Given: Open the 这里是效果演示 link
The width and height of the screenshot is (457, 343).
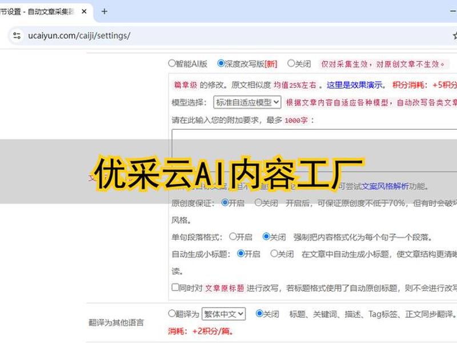Looking at the screenshot, I should coord(354,85).
